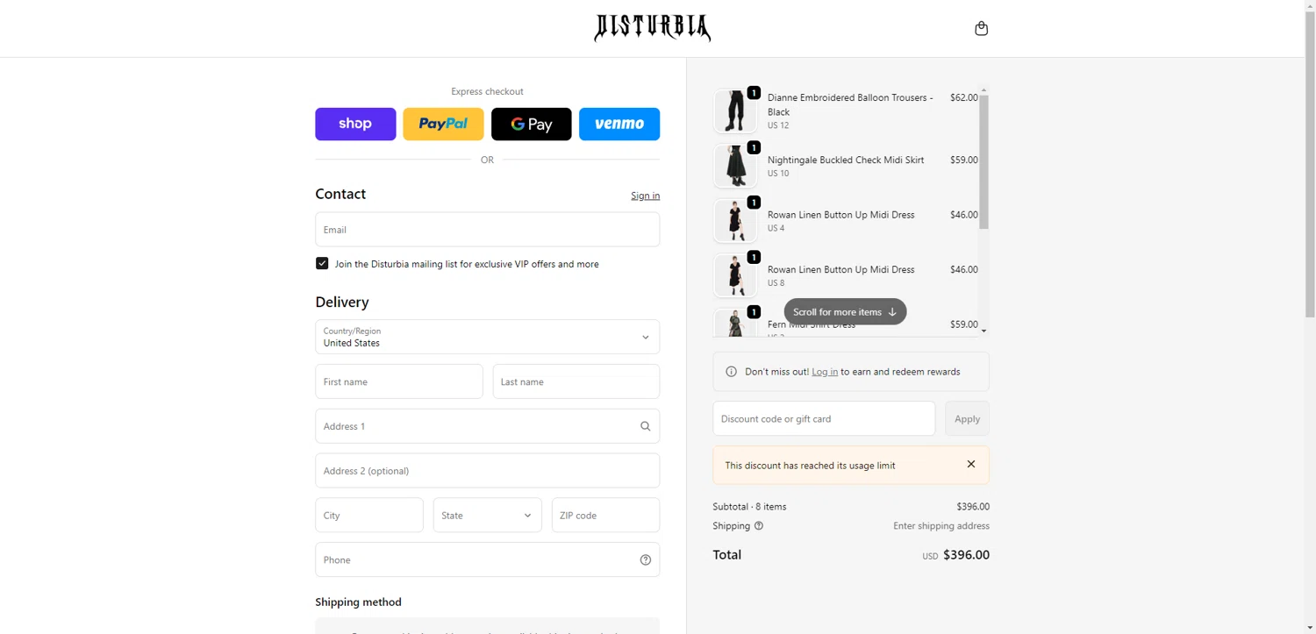Click the Address 2 optional field
This screenshot has width=1316, height=634.
(x=487, y=471)
